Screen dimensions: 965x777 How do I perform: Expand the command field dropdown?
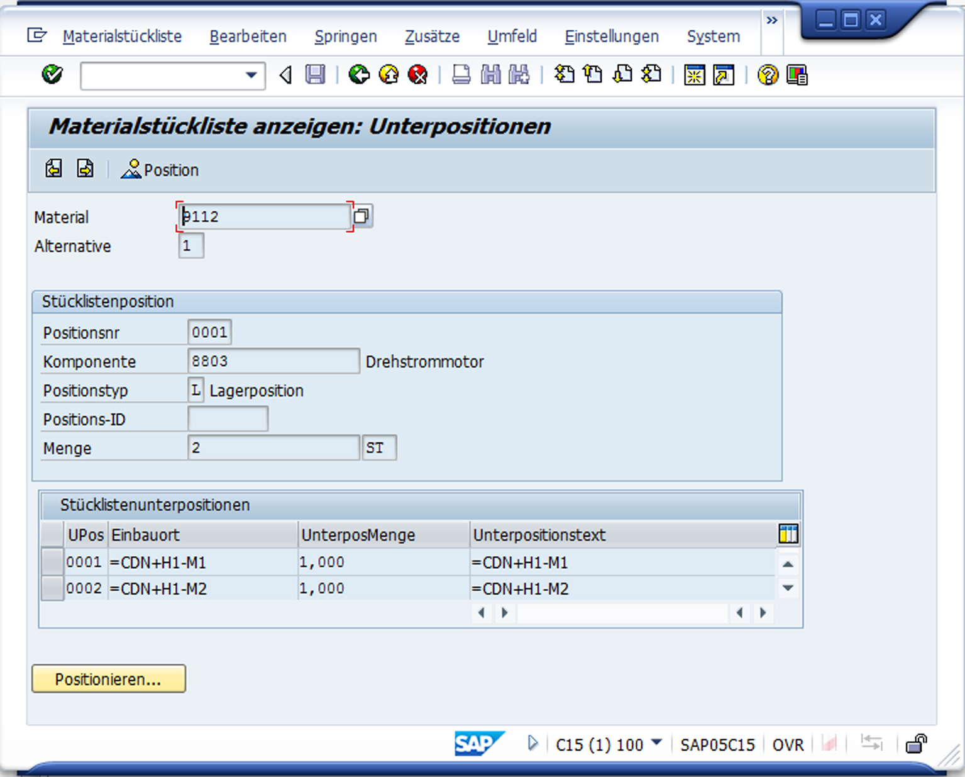(251, 75)
